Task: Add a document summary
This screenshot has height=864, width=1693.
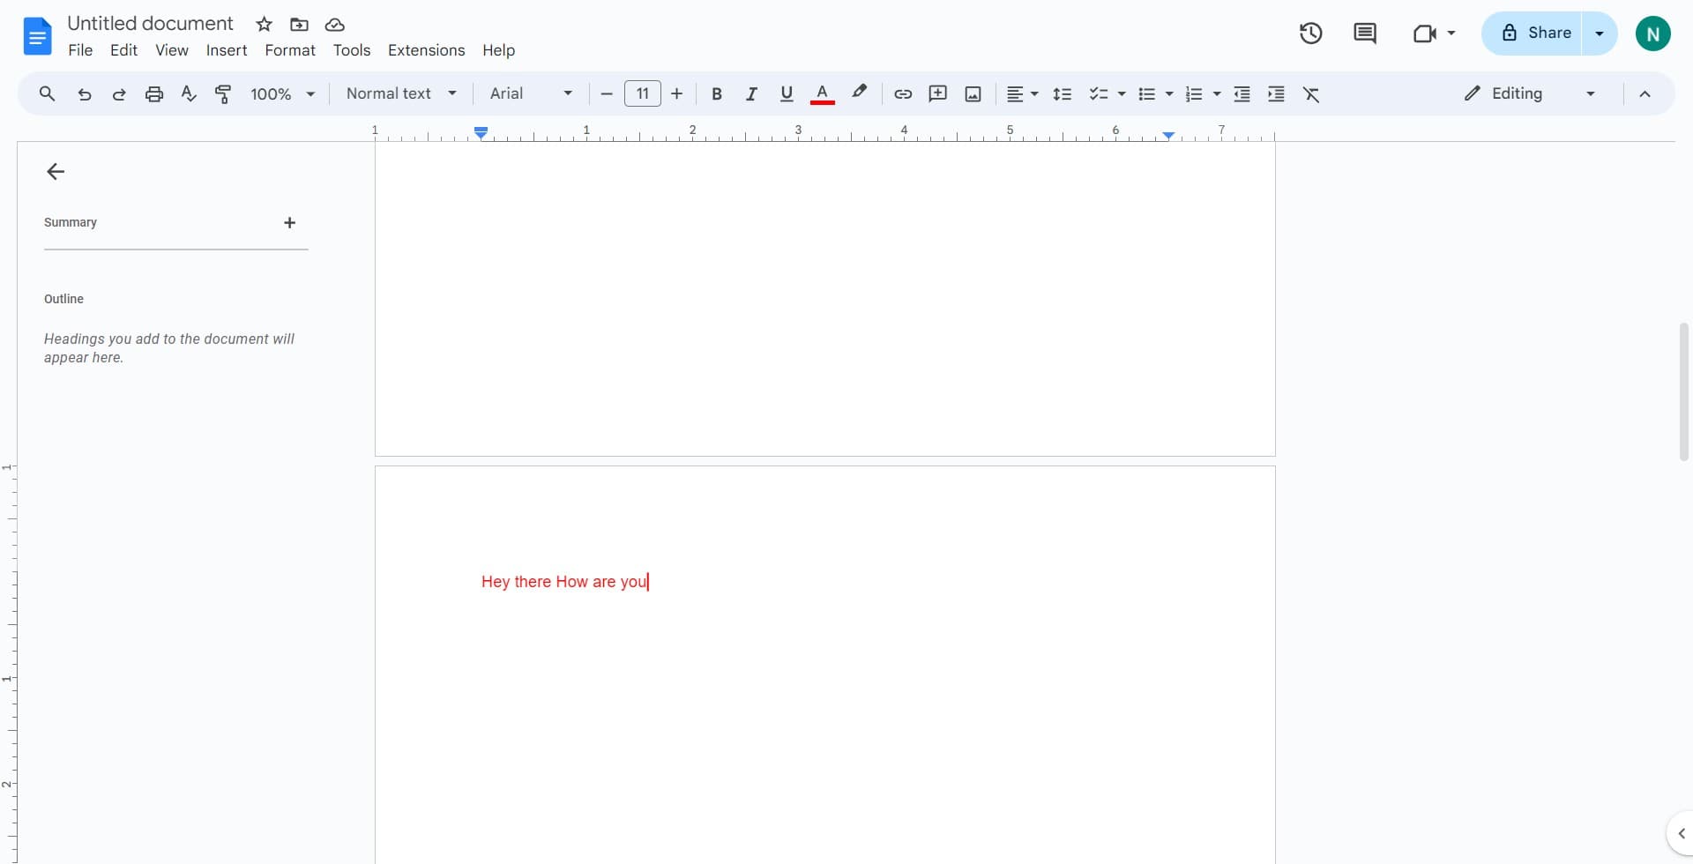Action: coord(289,222)
